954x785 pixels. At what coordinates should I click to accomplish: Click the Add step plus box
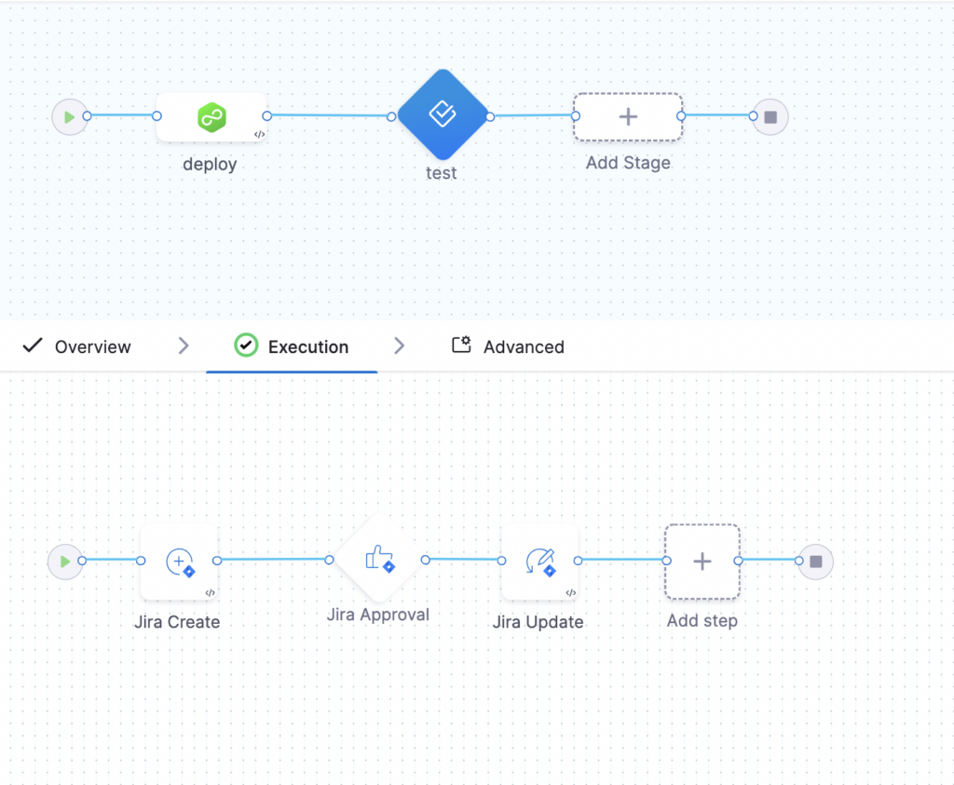coord(702,562)
